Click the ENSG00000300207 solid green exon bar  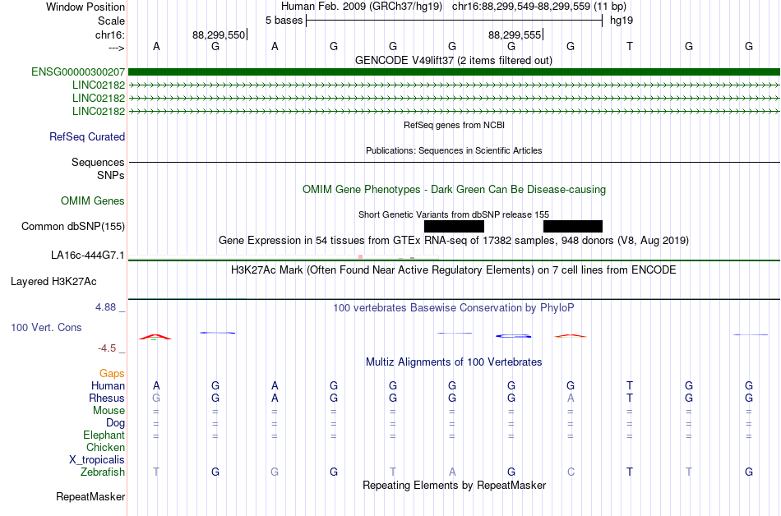(454, 71)
